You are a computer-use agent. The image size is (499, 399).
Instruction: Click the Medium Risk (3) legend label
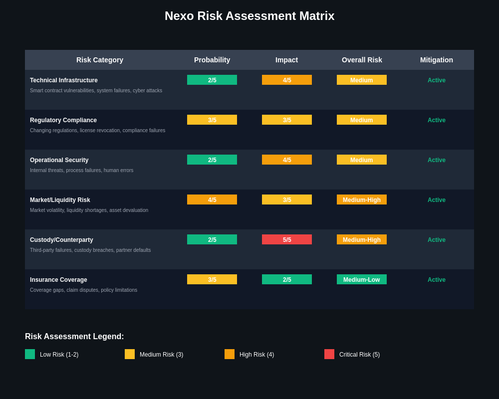click(161, 355)
